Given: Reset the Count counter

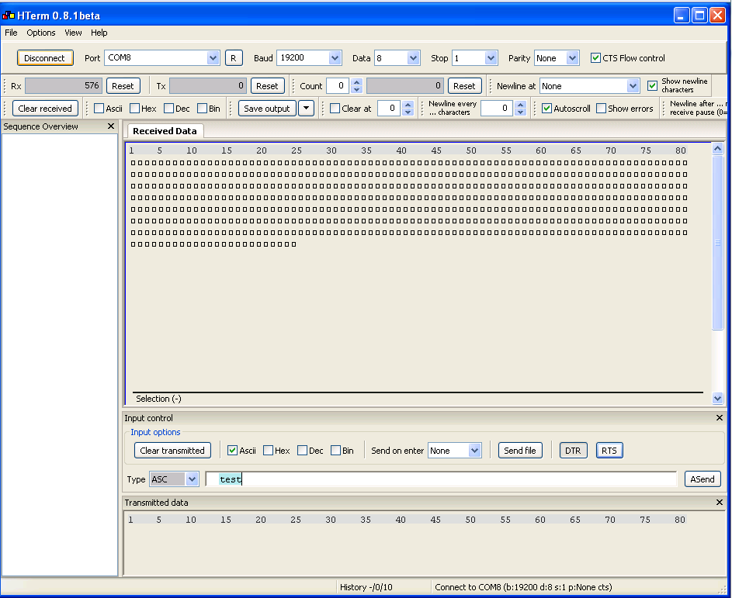Looking at the screenshot, I should (464, 86).
